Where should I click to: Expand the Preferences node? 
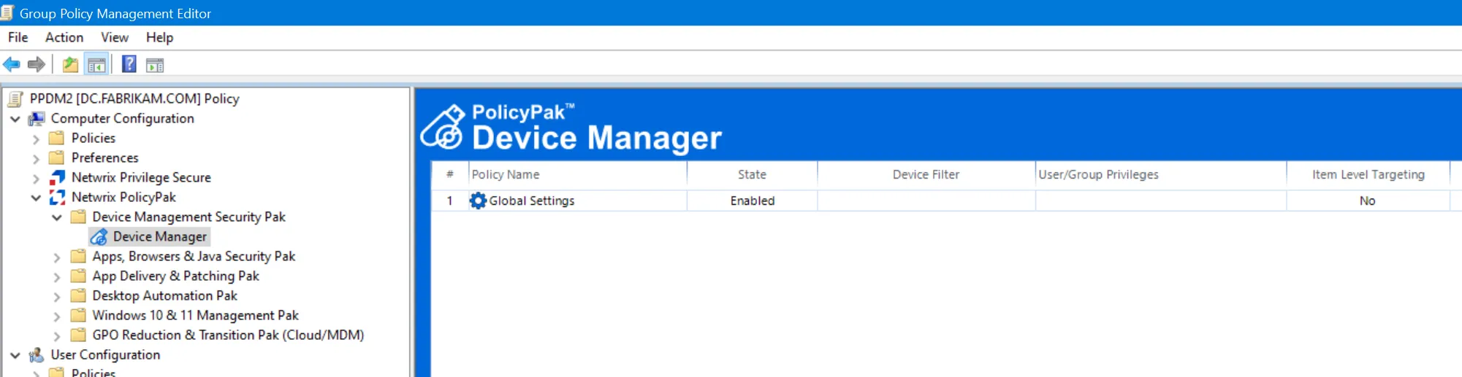pyautogui.click(x=36, y=158)
